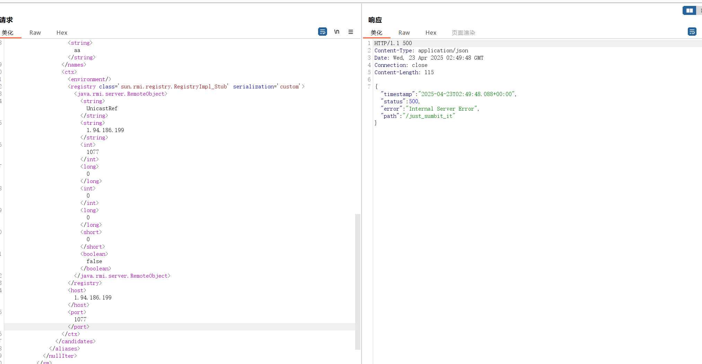Click the closing </nullIter> tag

click(60, 356)
